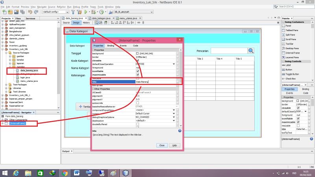Toggle the maximizable checkbox in the Properties dialog
Viewport: 315px width, 177px height.
(137, 75)
